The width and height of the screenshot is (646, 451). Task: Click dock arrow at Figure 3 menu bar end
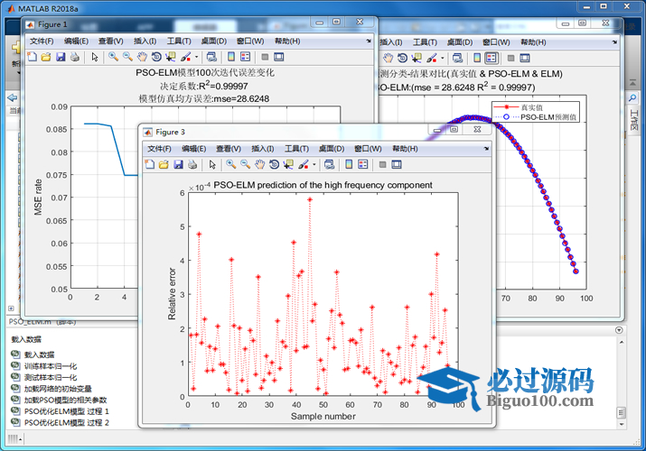pyautogui.click(x=486, y=149)
